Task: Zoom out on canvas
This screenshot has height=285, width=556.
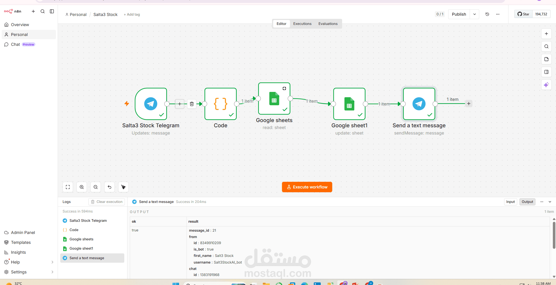Action: coord(96,187)
